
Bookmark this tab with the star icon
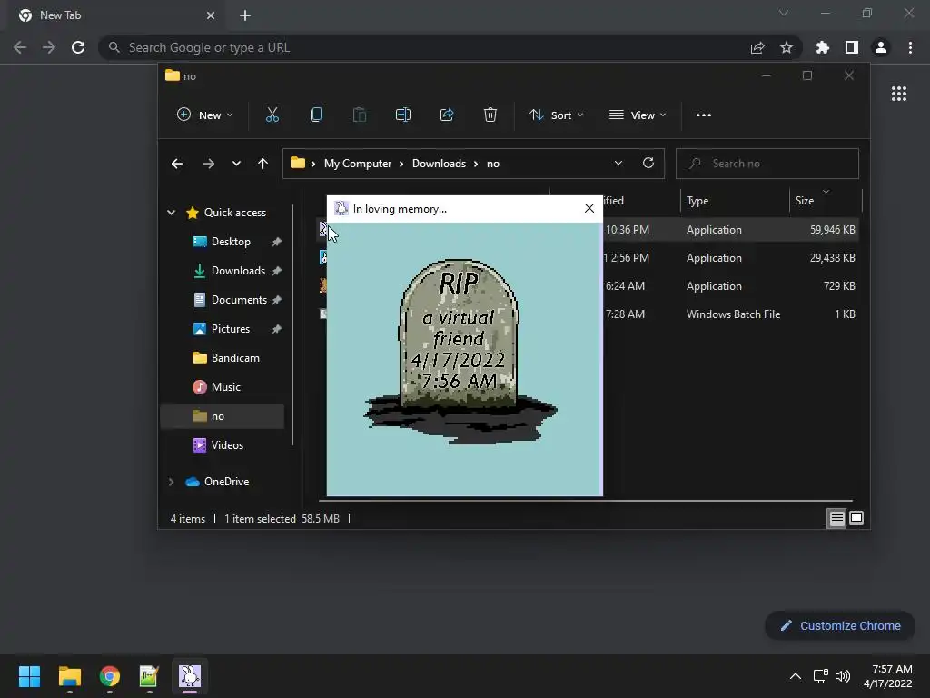click(787, 47)
